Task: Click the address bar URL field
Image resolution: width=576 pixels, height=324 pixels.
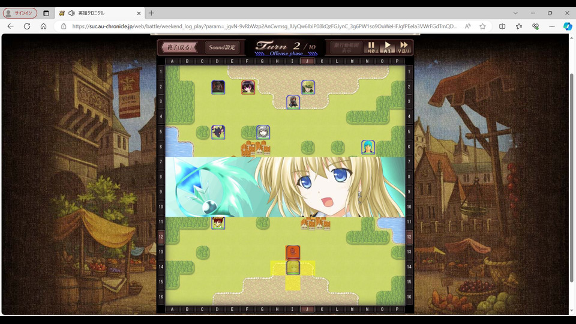Action: click(x=265, y=26)
